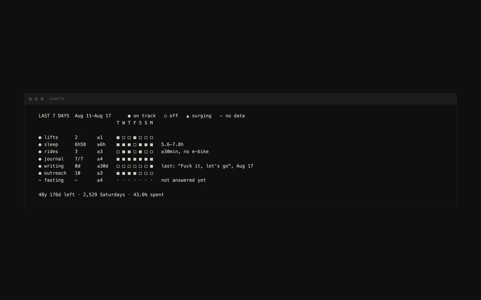Select the 'outreach' habit name
The width and height of the screenshot is (481, 300).
pos(55,173)
